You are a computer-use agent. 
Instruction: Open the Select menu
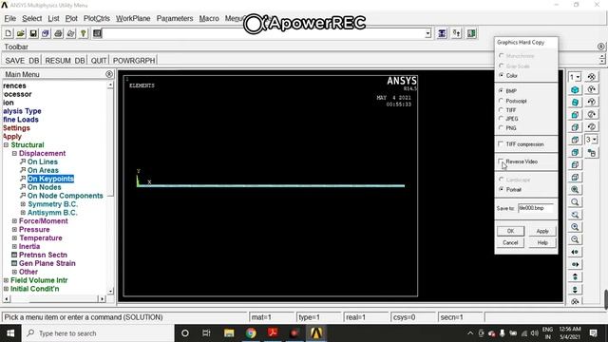tap(31, 18)
